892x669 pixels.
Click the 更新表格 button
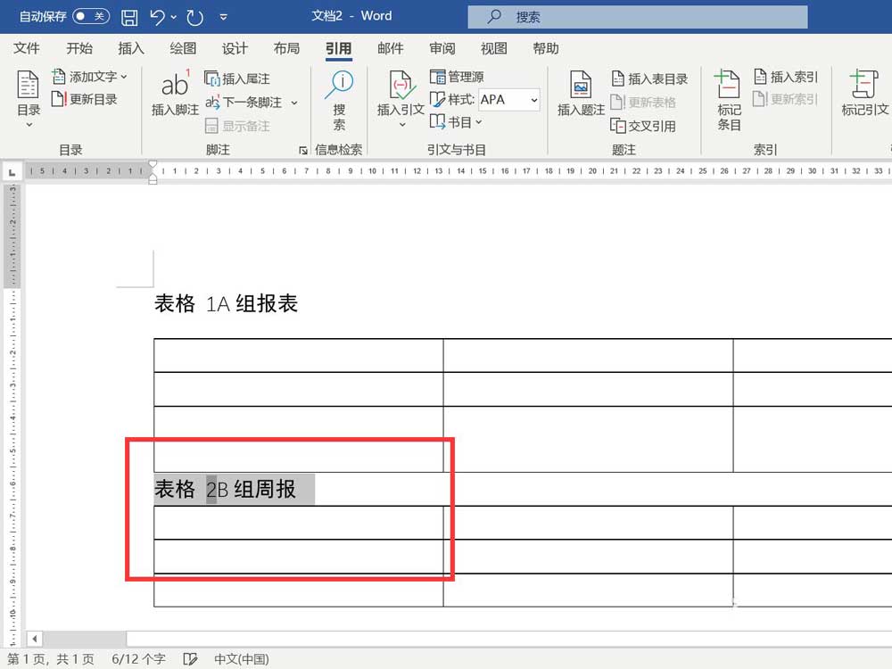point(643,103)
